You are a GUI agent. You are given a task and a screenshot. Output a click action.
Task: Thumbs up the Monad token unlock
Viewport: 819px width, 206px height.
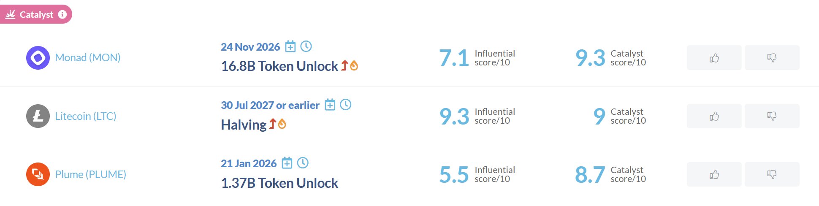click(x=714, y=58)
